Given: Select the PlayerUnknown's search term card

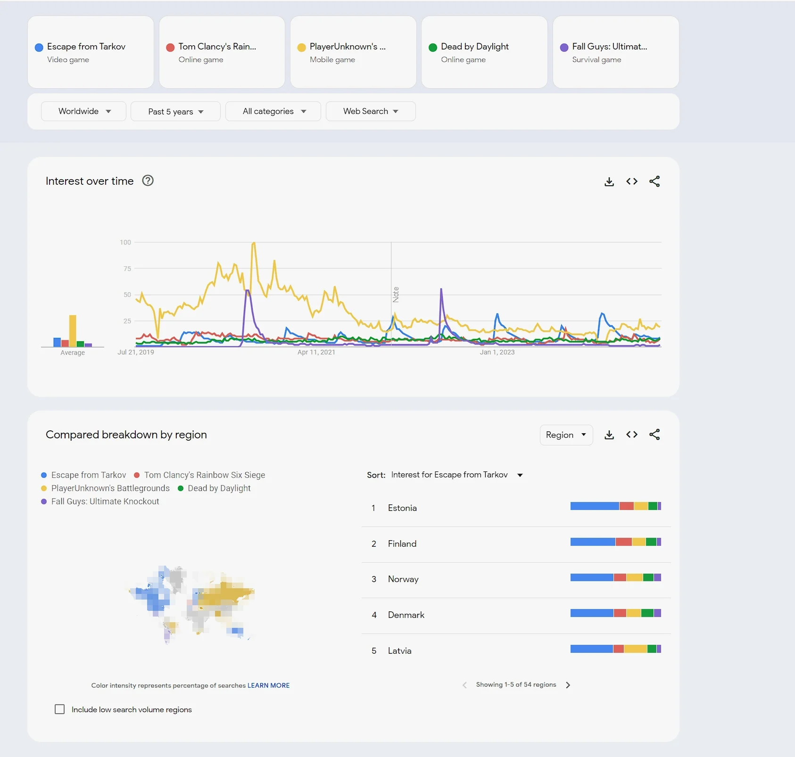Looking at the screenshot, I should (353, 52).
